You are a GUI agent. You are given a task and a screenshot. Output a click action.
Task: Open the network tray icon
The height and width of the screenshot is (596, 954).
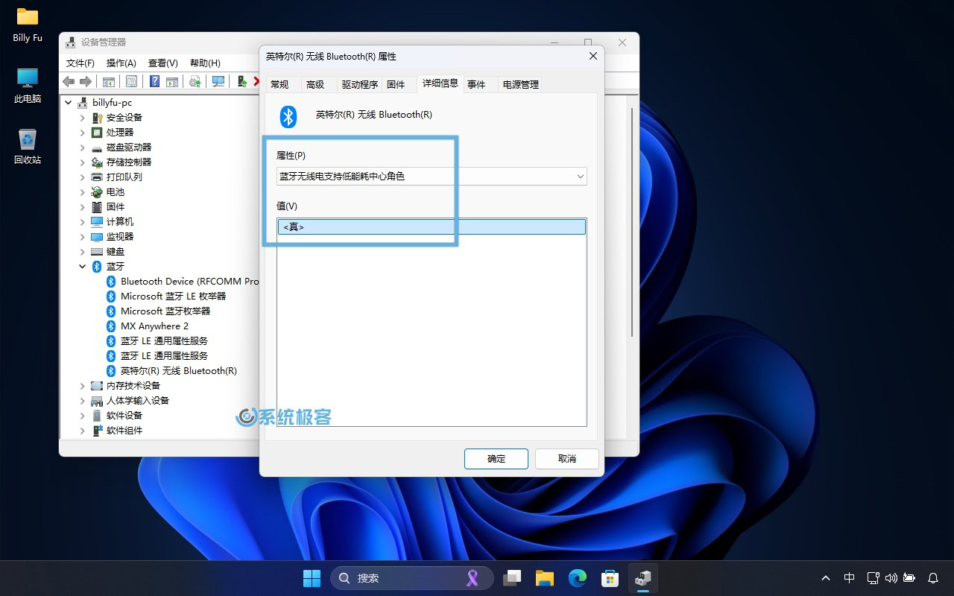(874, 578)
